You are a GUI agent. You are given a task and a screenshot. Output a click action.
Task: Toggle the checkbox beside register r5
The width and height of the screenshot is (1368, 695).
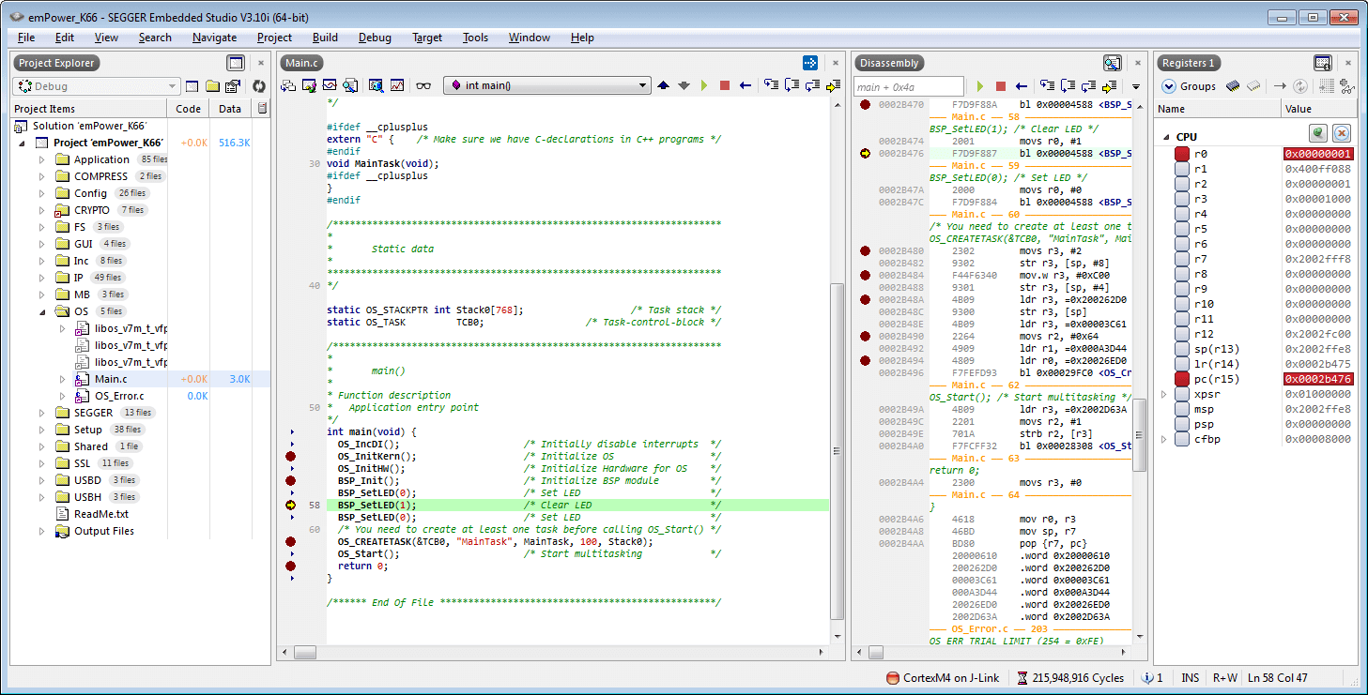1182,229
